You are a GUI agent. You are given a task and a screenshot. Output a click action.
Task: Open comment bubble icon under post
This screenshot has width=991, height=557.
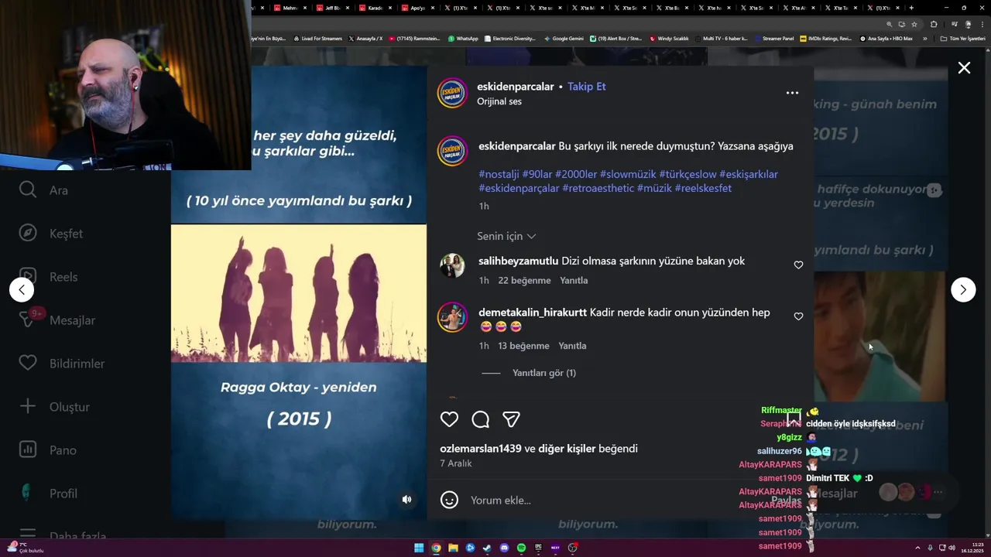click(x=480, y=419)
